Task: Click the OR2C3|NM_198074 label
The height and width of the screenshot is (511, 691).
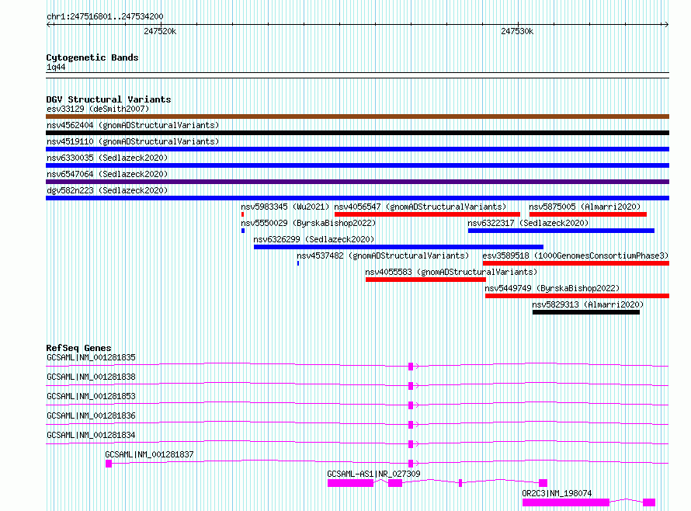Action: coord(557,493)
